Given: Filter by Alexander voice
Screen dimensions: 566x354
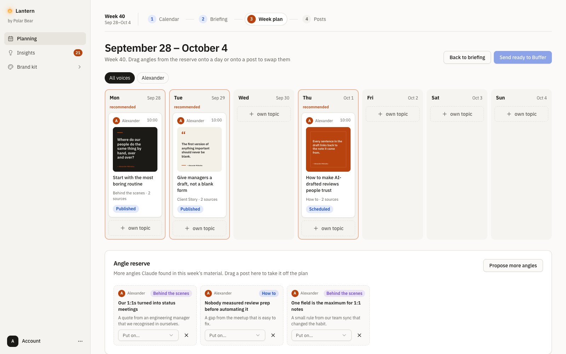Looking at the screenshot, I should [153, 78].
